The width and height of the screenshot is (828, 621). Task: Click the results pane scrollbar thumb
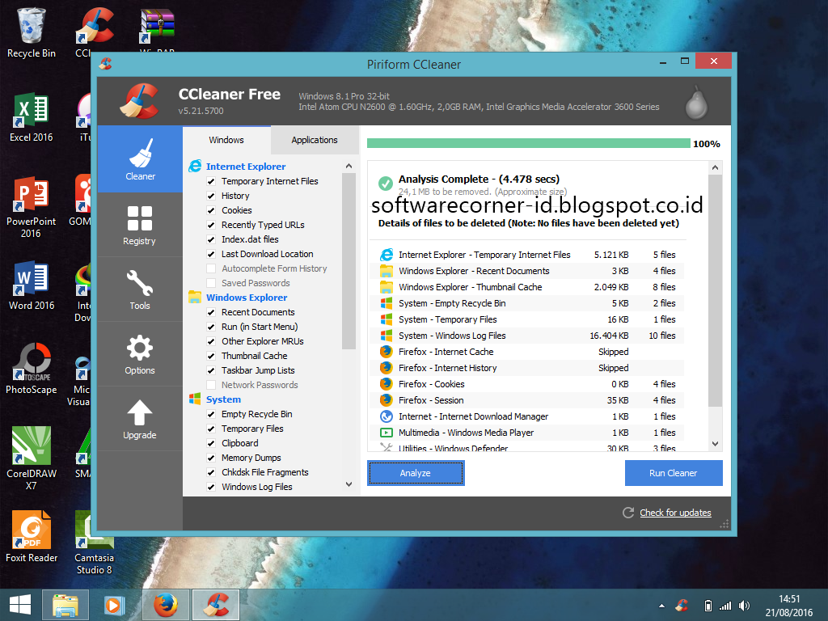(x=715, y=291)
